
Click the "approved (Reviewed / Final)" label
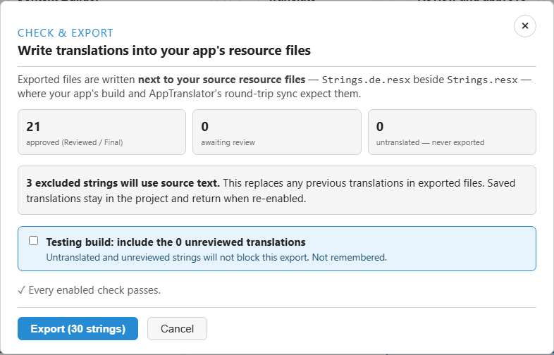pyautogui.click(x=75, y=142)
